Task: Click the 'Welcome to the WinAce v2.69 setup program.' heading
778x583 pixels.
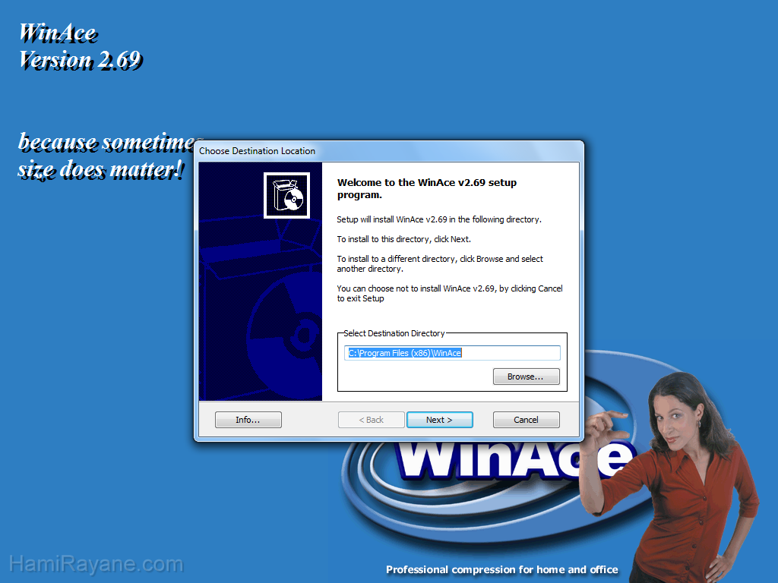Action: pos(427,188)
